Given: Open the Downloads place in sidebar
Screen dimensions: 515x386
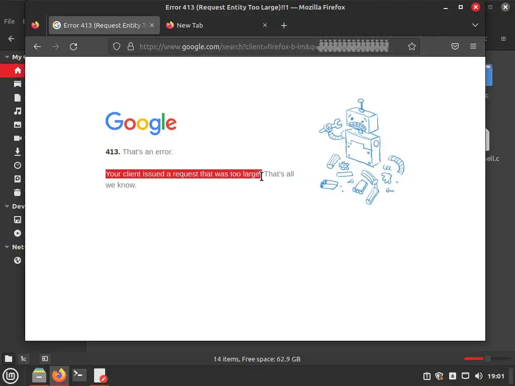Looking at the screenshot, I should (x=18, y=152).
